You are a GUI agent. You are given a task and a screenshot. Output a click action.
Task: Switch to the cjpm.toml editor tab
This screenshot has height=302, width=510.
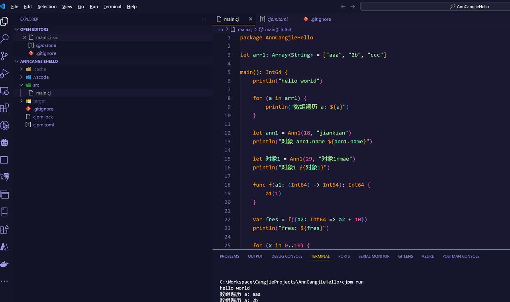point(277,19)
